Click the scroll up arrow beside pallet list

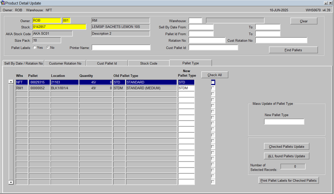11,82
